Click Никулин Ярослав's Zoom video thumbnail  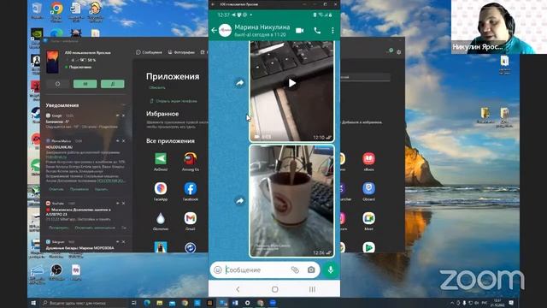499,27
